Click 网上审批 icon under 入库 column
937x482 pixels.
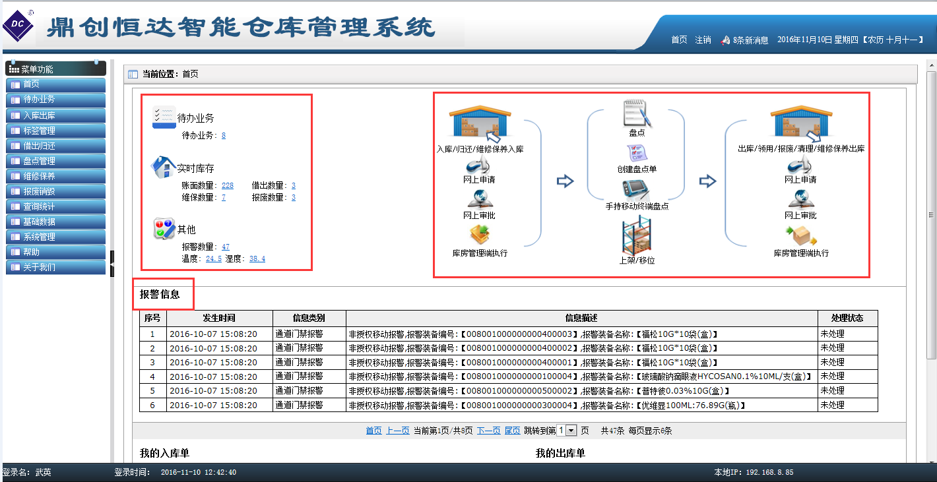(x=479, y=199)
